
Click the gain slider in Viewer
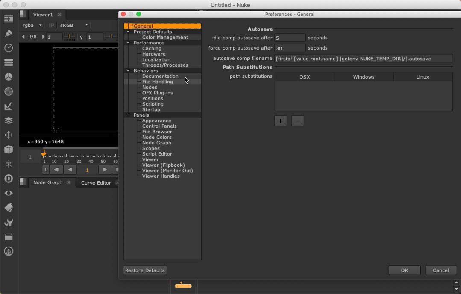[70, 37]
